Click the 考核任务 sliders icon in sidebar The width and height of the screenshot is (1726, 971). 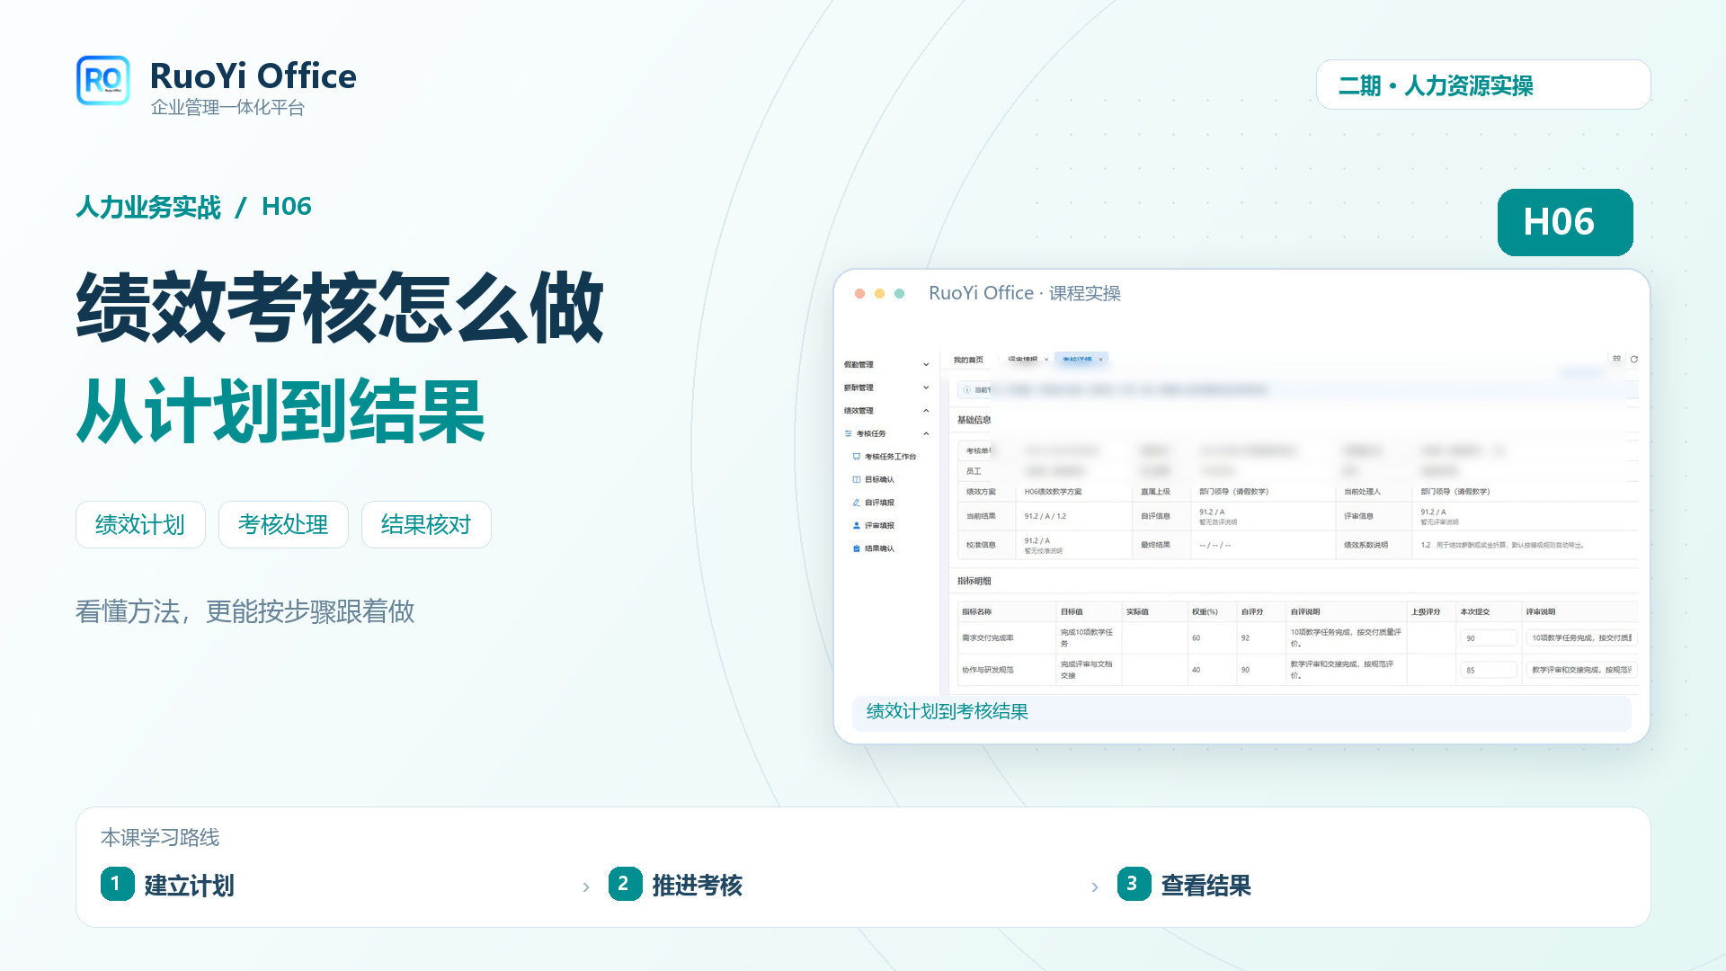[849, 433]
